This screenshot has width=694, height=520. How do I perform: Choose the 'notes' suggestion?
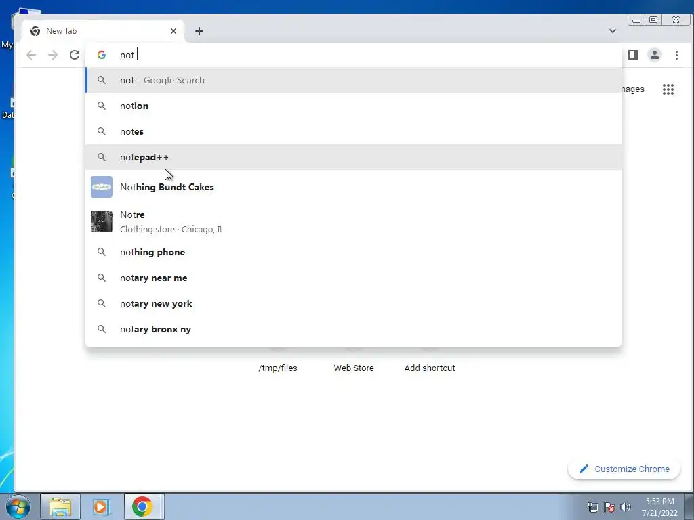tap(354, 131)
